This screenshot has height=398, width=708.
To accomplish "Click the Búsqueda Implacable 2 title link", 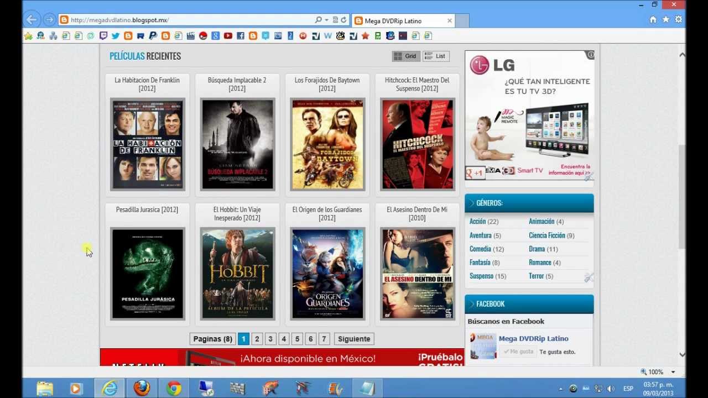I will (x=237, y=84).
